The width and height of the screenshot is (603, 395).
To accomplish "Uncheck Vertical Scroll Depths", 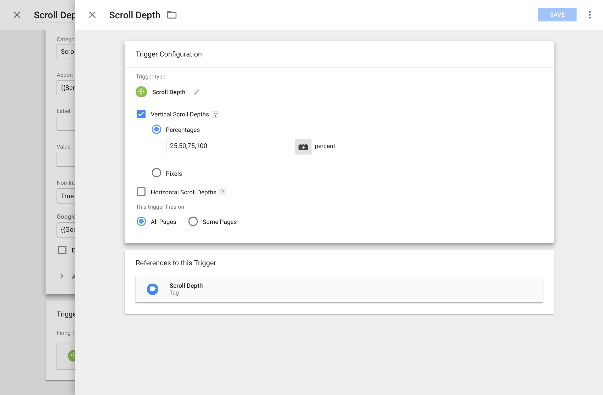I will tap(141, 114).
